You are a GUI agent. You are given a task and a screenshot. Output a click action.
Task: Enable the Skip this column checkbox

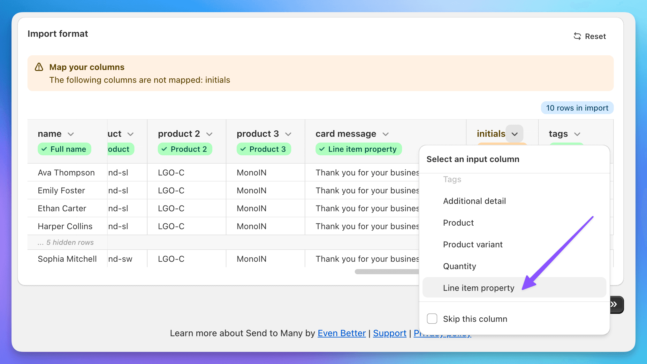[x=432, y=319]
